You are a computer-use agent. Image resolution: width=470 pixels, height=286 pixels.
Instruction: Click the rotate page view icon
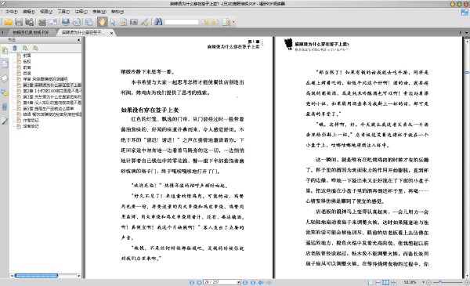(77, 22)
